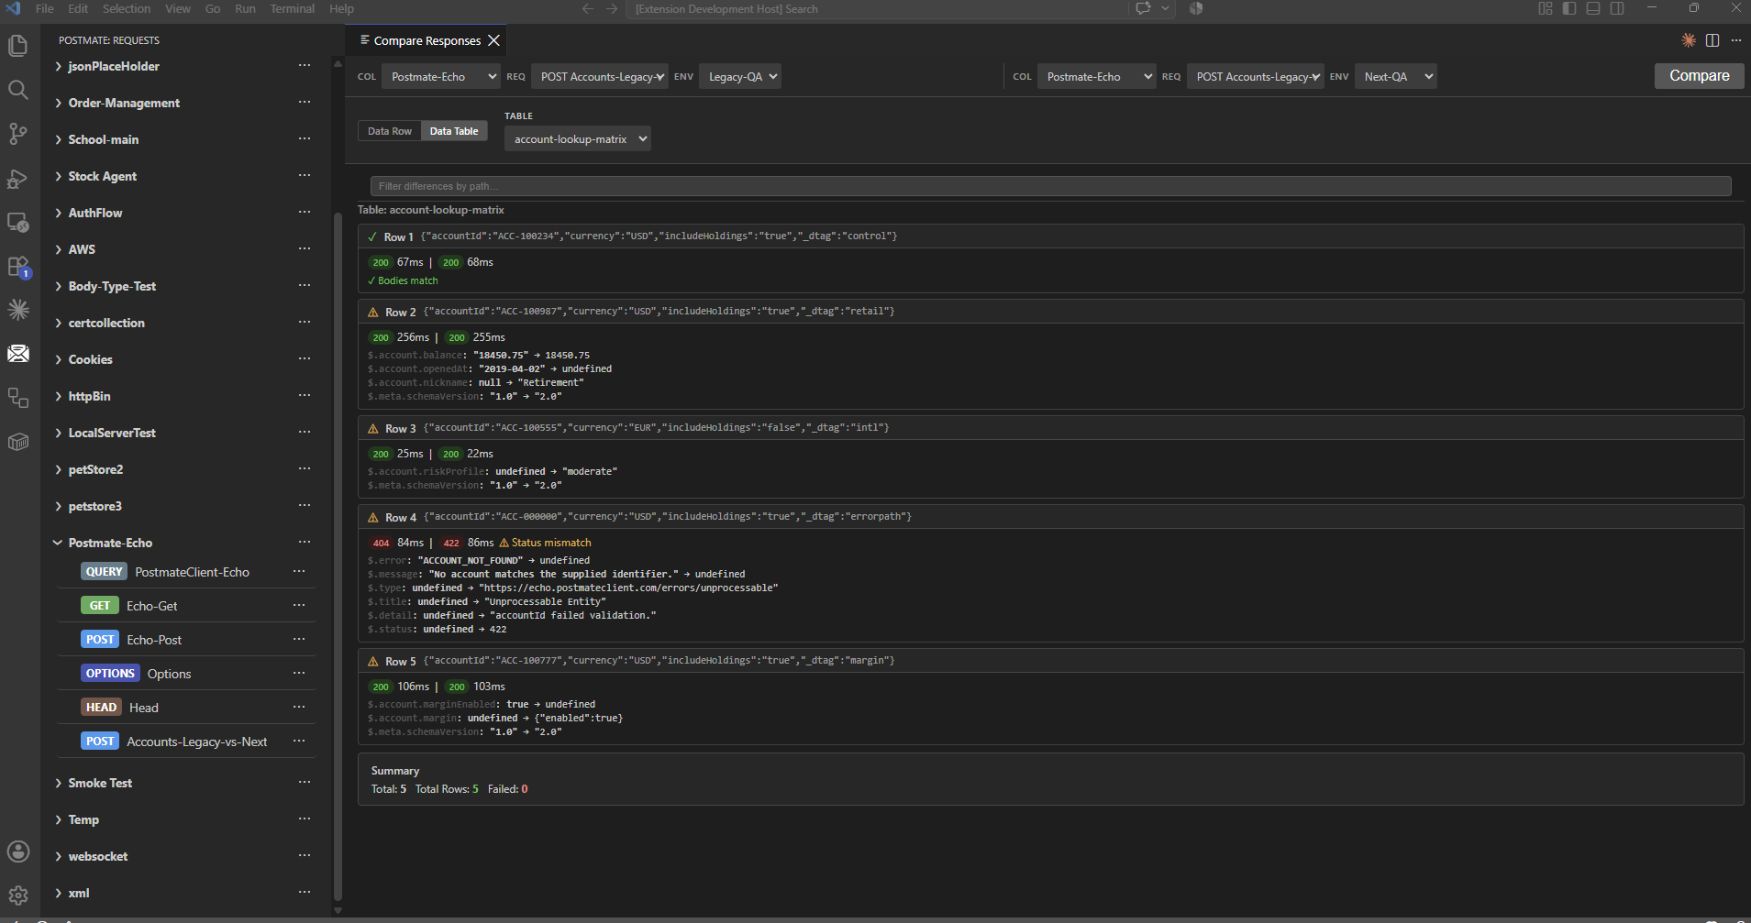Toggle secondary side bar in title bar
1751x923 pixels.
click(1617, 8)
